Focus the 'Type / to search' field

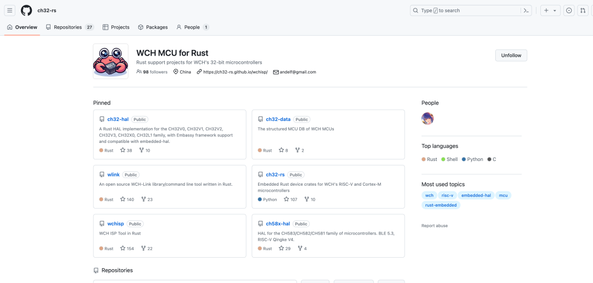(471, 10)
